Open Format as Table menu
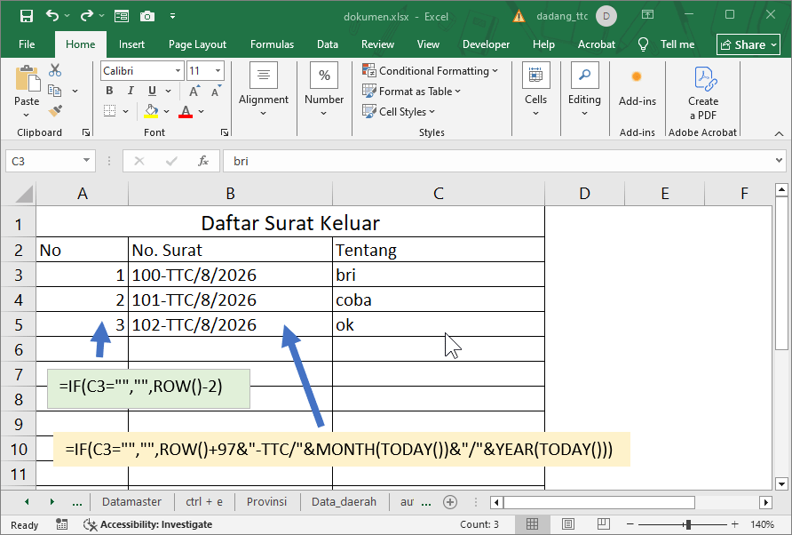This screenshot has height=535, width=792. (412, 91)
